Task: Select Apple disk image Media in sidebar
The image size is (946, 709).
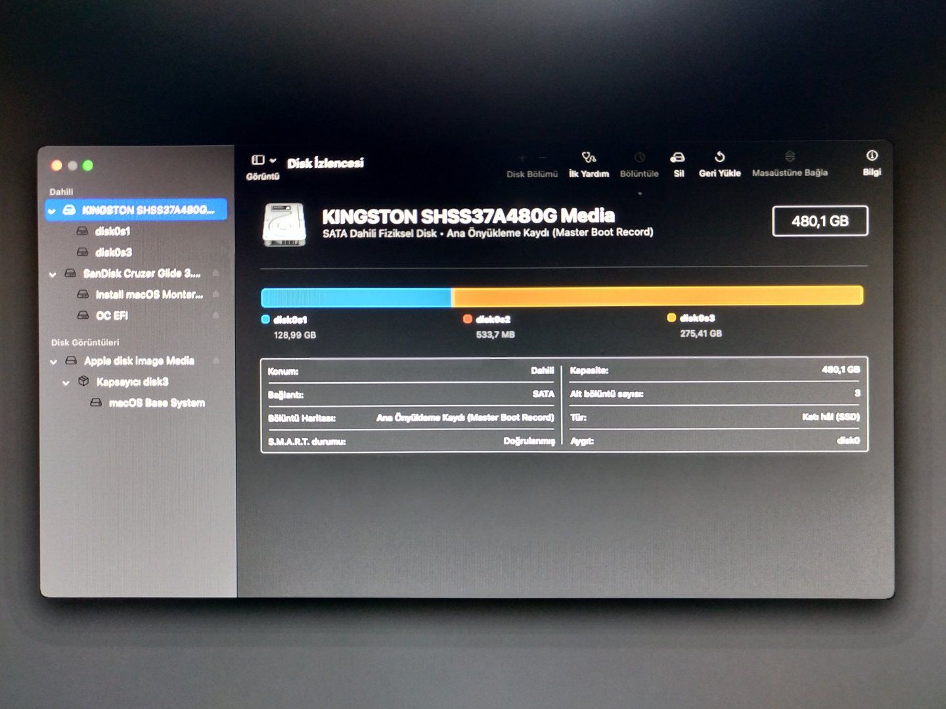Action: tap(139, 361)
